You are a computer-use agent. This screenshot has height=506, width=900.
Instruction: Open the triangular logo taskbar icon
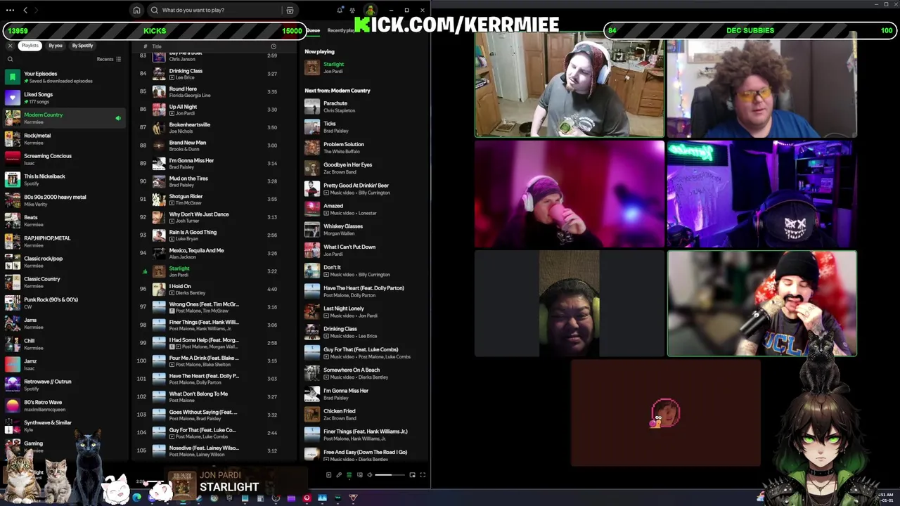pyautogui.click(x=353, y=498)
